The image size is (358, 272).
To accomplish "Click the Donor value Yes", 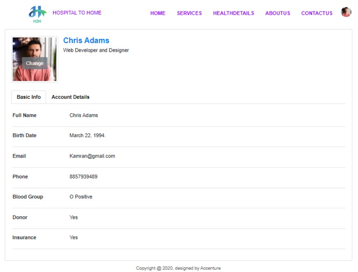I will (73, 217).
